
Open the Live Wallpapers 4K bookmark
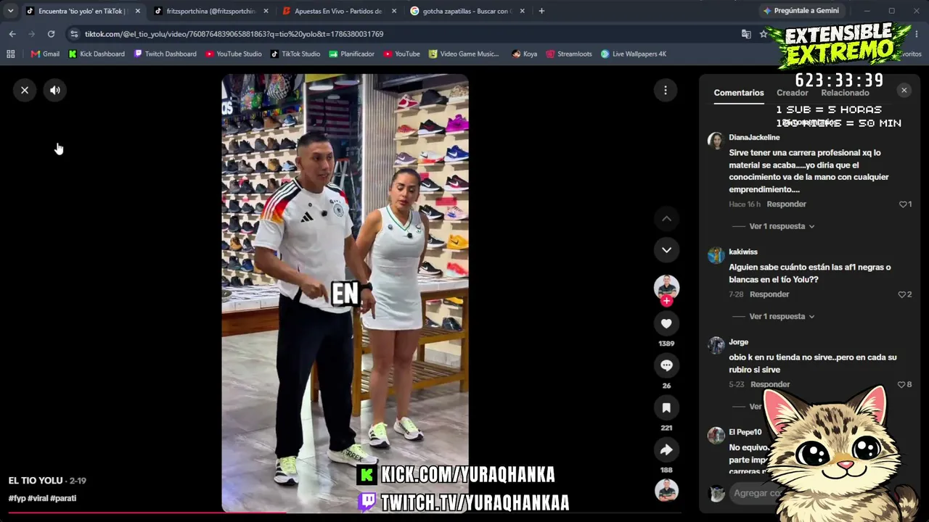click(633, 54)
